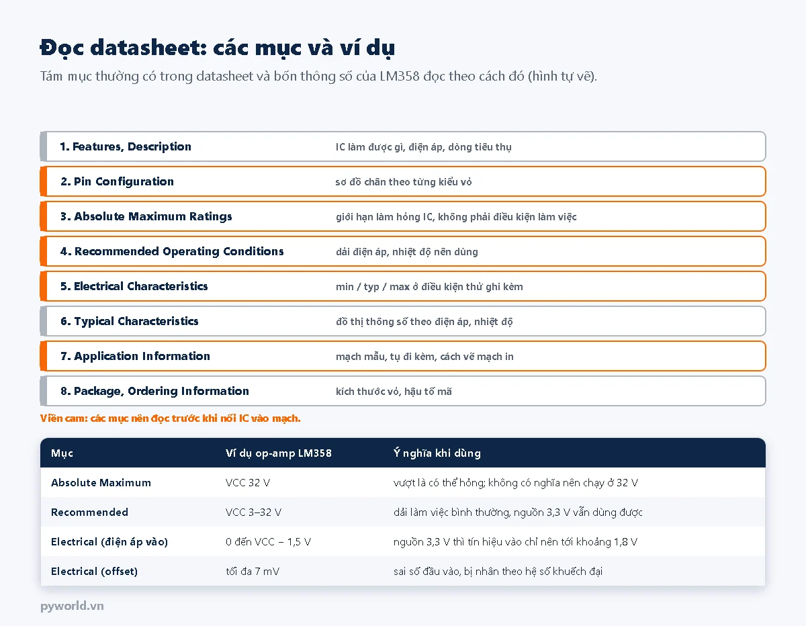
Task: Select the text "IC làm được gì, điện áp, dòng tiêu thụ"
Action: (x=424, y=147)
